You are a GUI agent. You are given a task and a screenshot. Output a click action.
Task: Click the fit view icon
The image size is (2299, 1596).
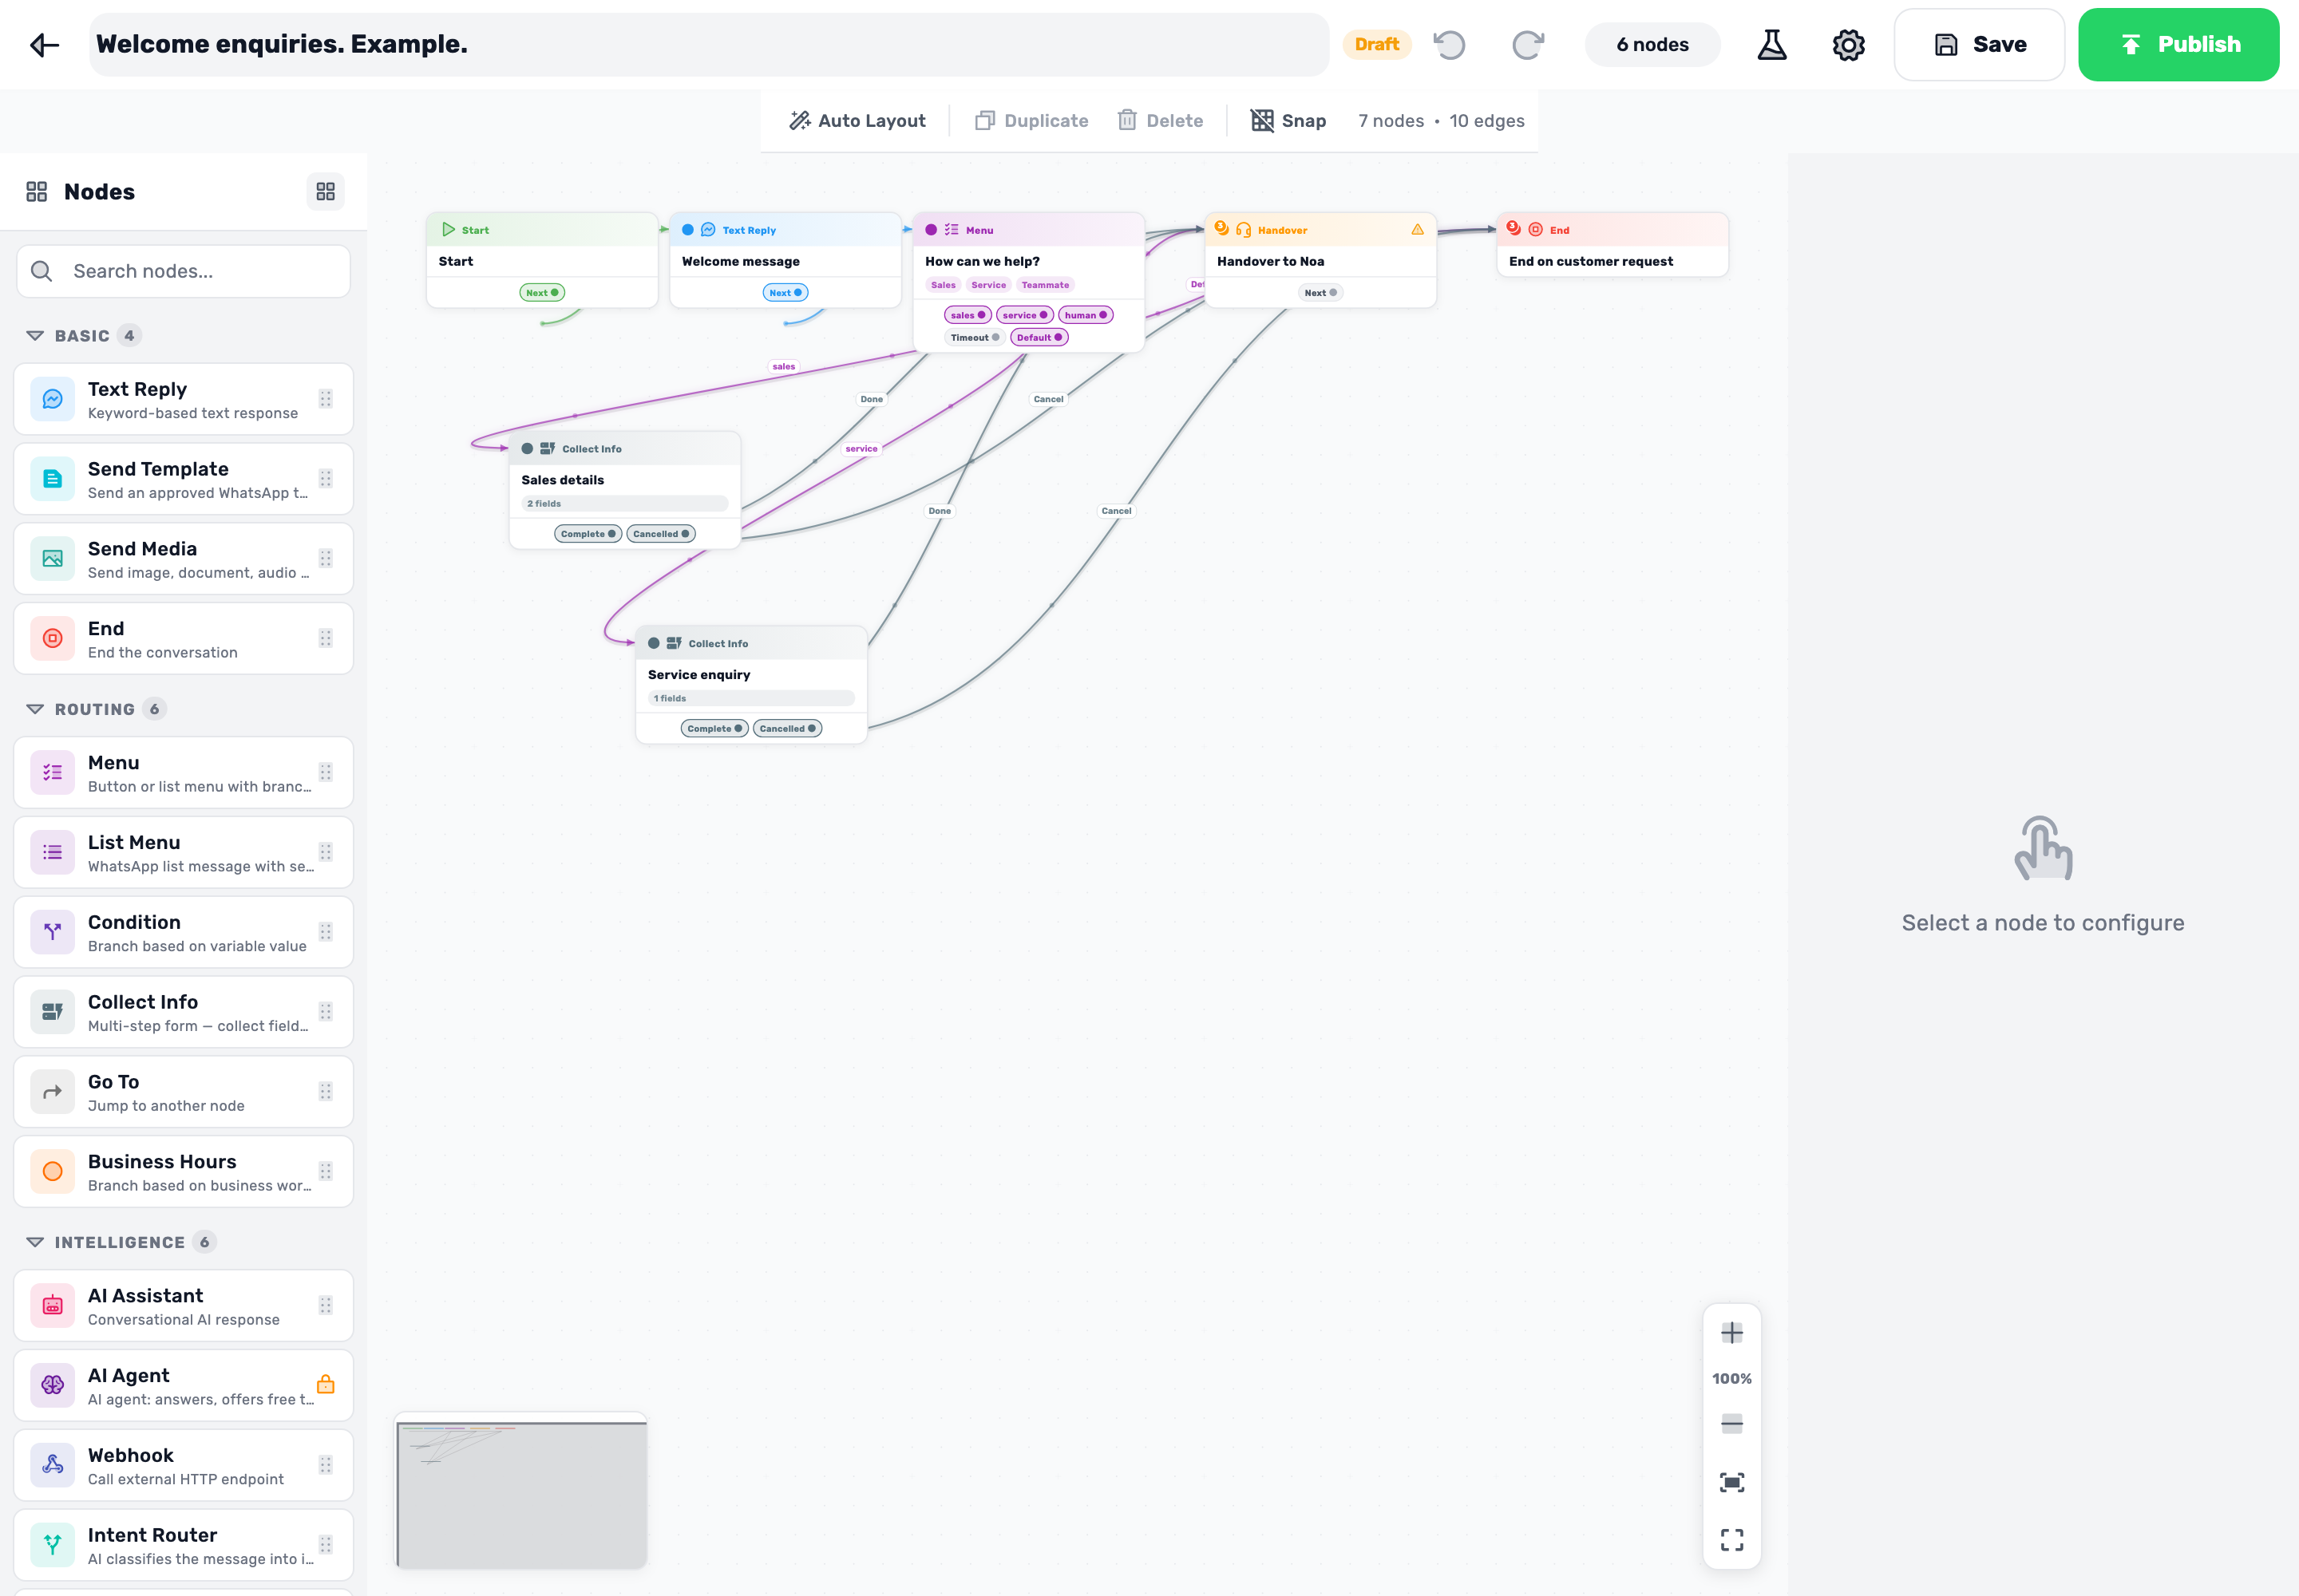click(1731, 1482)
